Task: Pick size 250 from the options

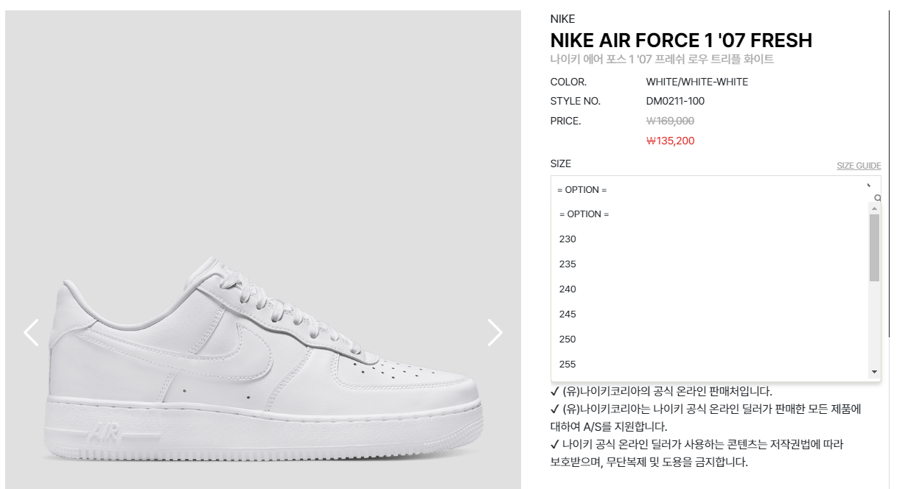Action: pos(568,340)
